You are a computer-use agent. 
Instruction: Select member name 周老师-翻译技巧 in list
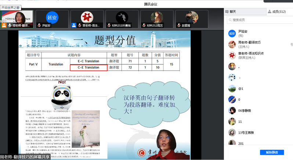click(249, 42)
